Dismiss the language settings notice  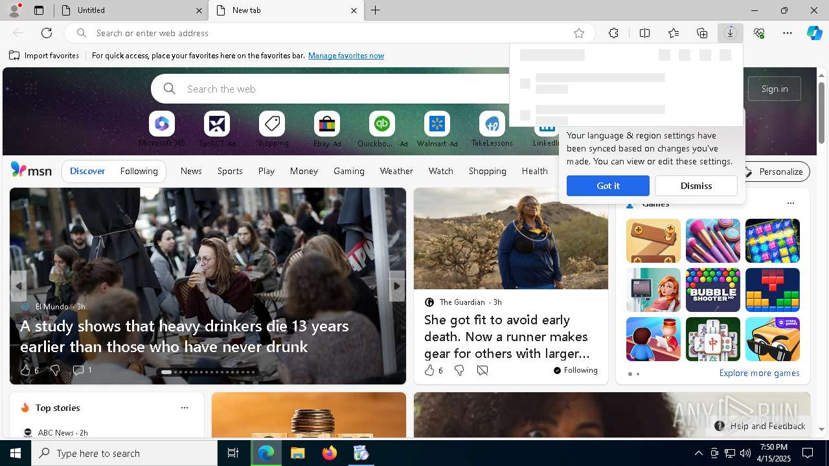[696, 186]
